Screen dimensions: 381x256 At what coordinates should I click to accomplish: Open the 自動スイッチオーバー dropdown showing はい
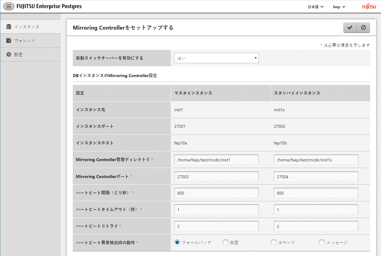pos(216,58)
